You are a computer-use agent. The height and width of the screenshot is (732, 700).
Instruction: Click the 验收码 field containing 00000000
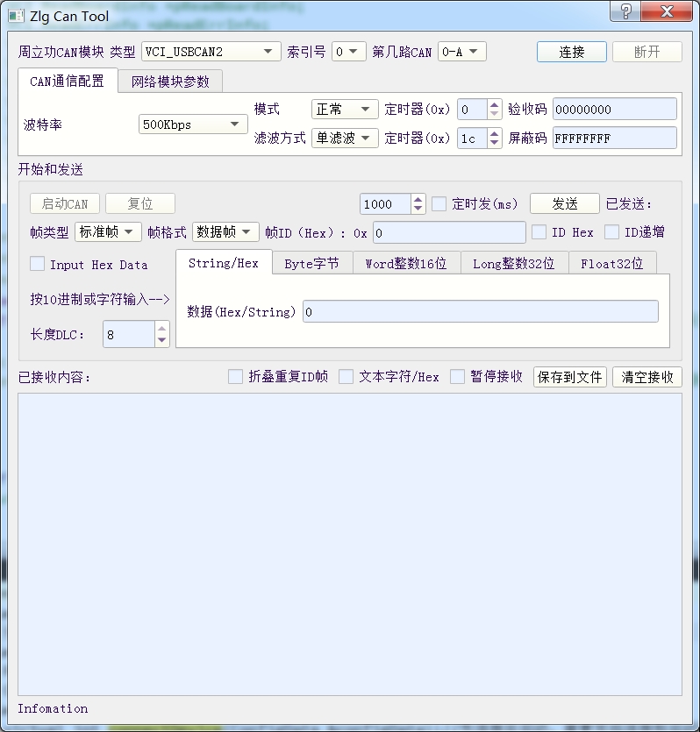615,110
